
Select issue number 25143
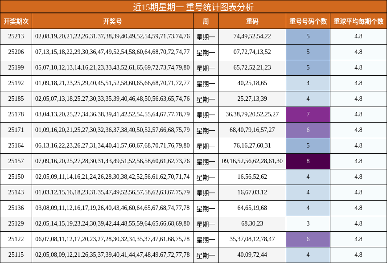click(16, 192)
